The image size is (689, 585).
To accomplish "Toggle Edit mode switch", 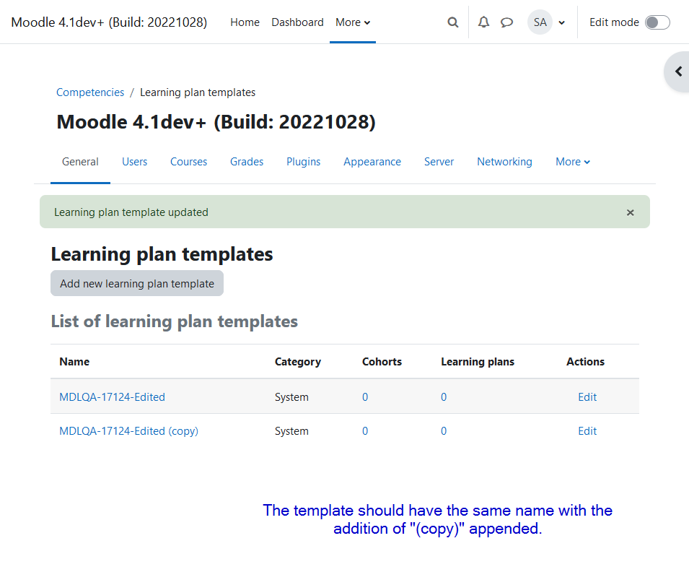I will 657,22.
